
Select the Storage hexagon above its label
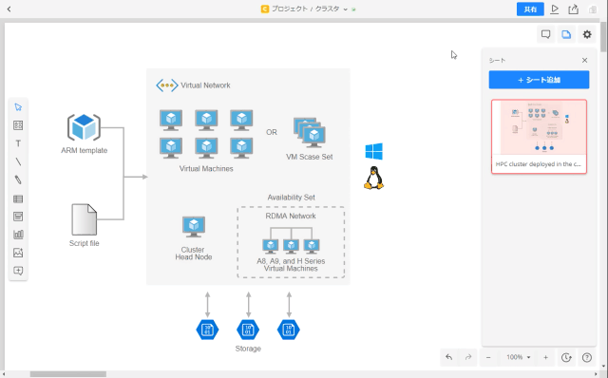[x=248, y=330]
